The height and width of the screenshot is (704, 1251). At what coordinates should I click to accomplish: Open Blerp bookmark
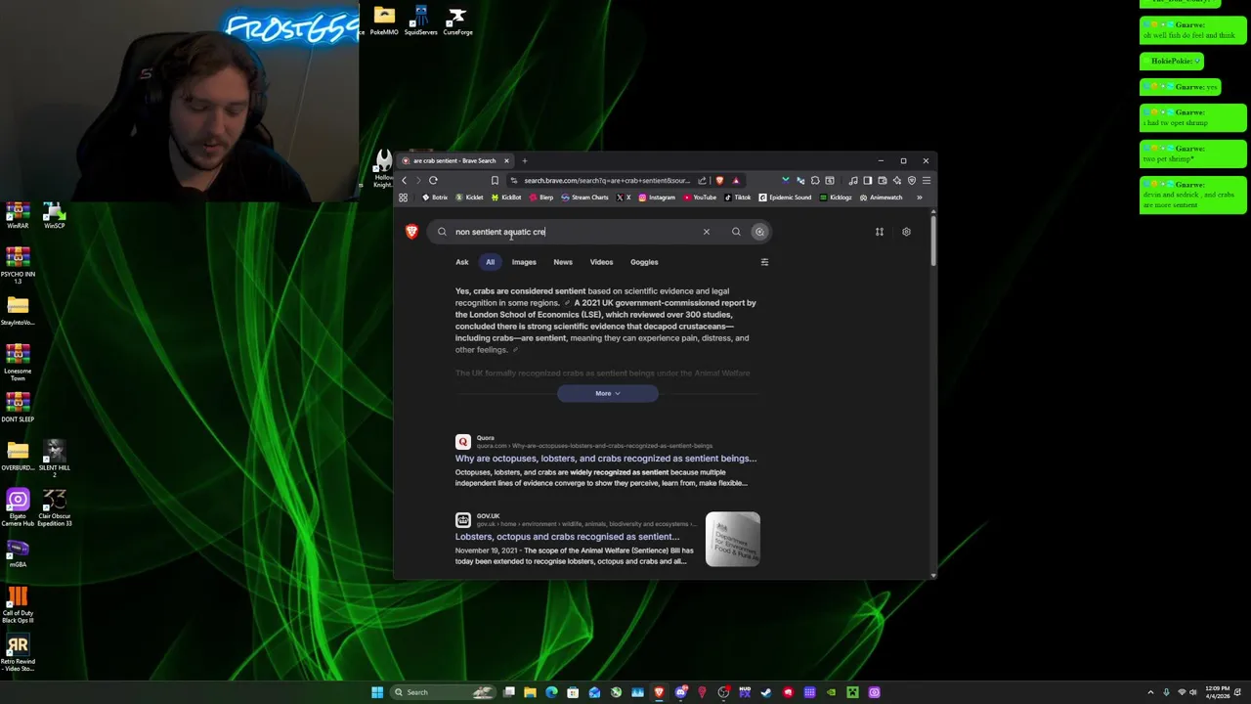tap(541, 198)
